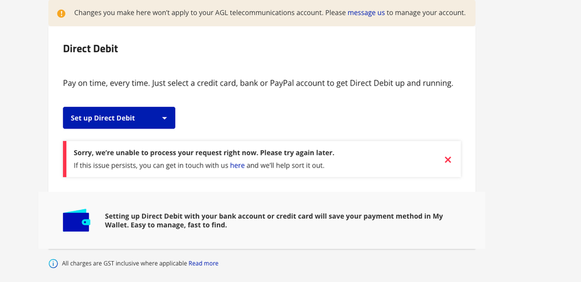Image resolution: width=581 pixels, height=282 pixels.
Task: Expand the Set up Direct Debit dropdown arrow
Action: coord(165,118)
